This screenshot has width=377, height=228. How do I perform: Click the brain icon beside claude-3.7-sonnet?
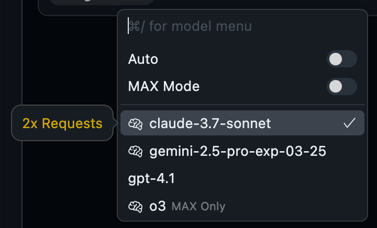click(x=136, y=124)
